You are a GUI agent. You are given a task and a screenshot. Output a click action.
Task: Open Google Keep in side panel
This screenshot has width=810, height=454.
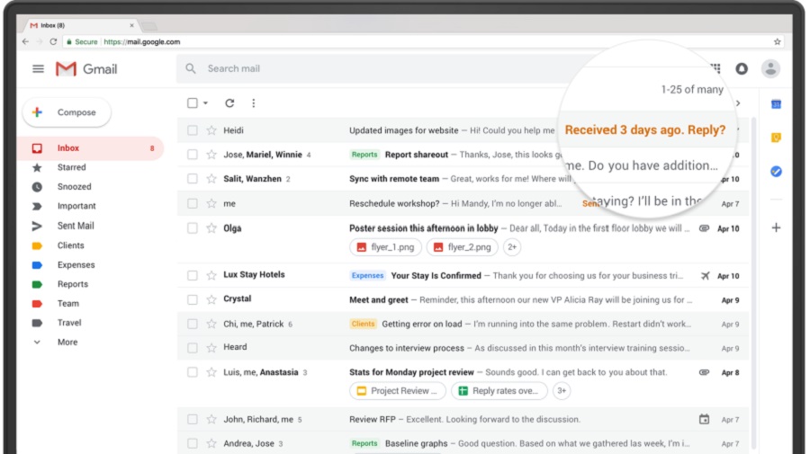pos(776,138)
